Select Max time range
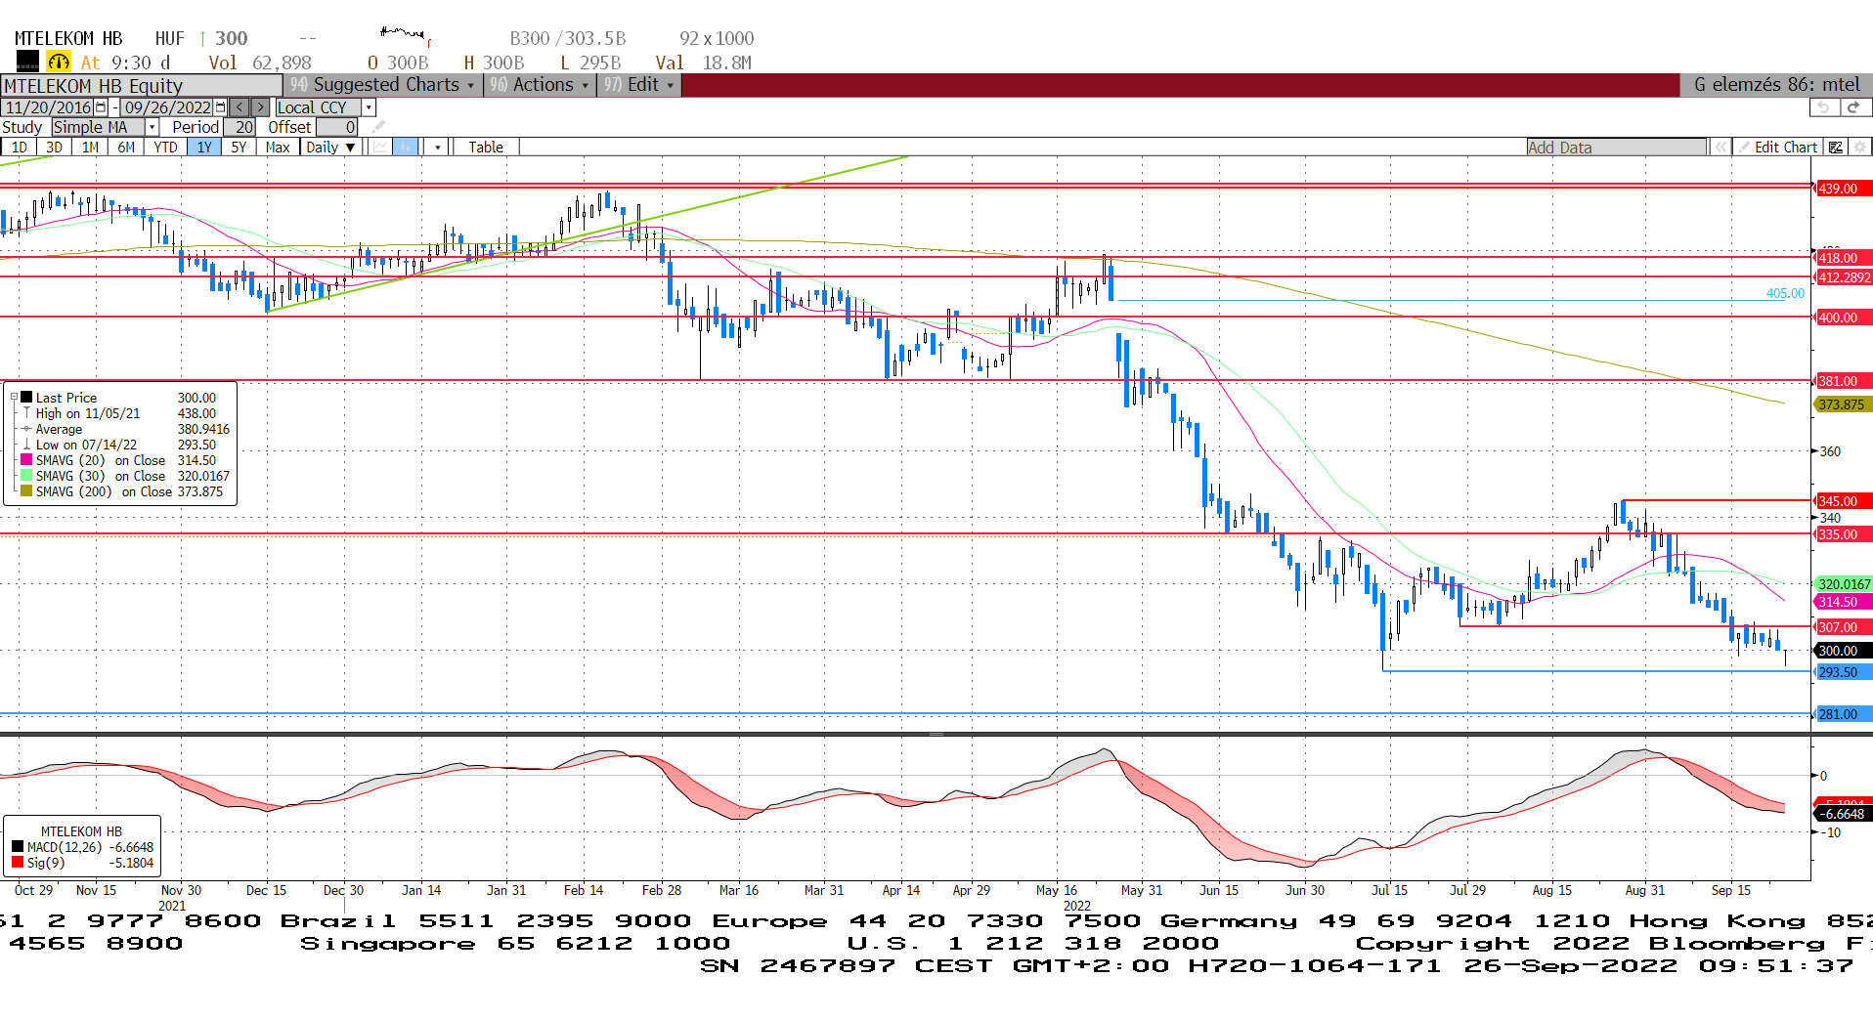 (x=278, y=148)
